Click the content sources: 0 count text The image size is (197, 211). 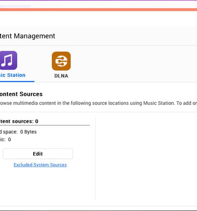point(19,121)
